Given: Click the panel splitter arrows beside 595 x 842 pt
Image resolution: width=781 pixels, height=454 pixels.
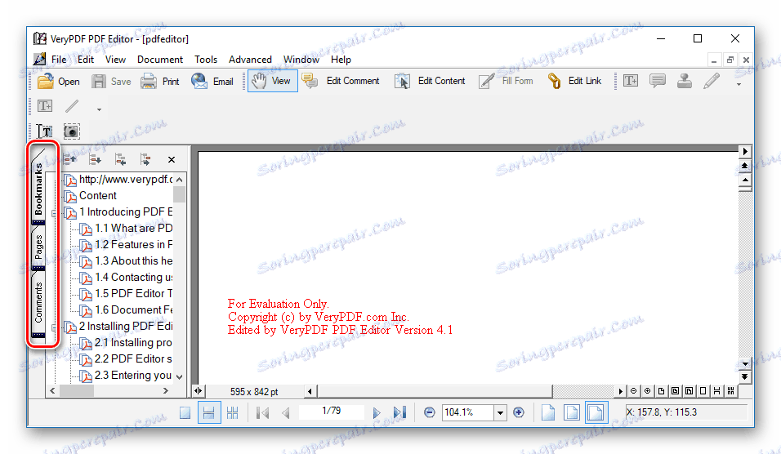Looking at the screenshot, I should point(199,391).
